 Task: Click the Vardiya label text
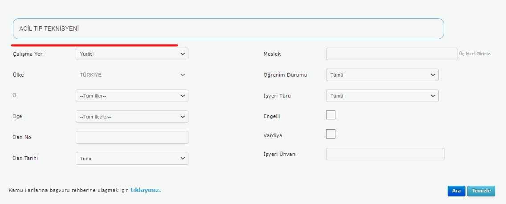(x=273, y=135)
